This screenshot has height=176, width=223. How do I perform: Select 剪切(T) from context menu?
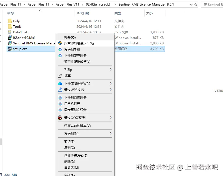coord(85,142)
